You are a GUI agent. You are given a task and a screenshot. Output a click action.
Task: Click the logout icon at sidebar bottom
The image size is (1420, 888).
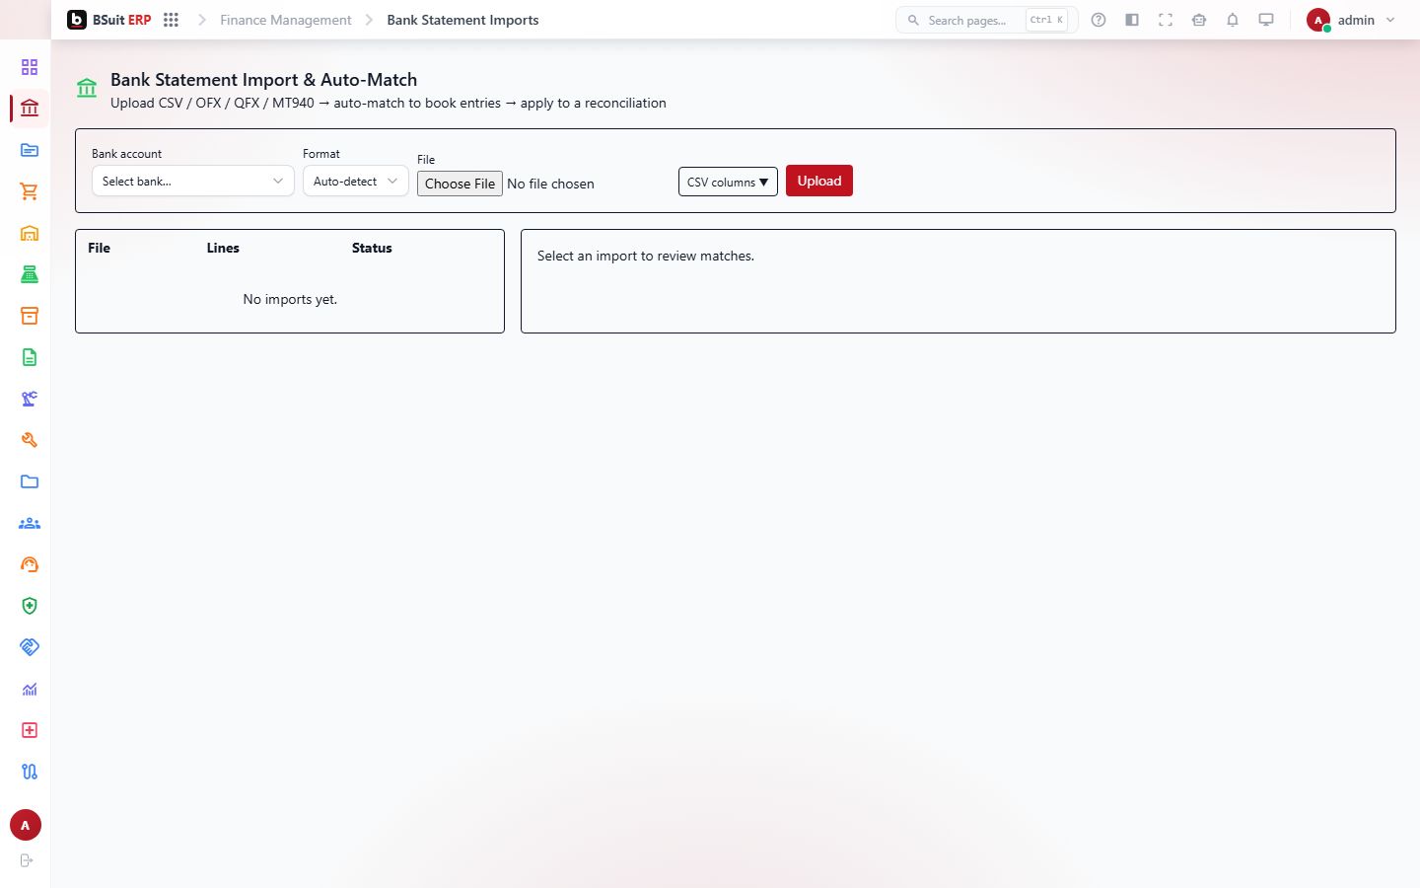click(27, 860)
